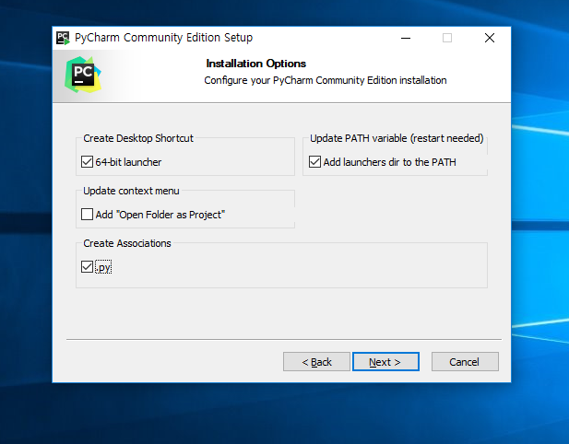The image size is (569, 444).
Task: Click the large PyCharm logo in header
Action: tap(83, 75)
